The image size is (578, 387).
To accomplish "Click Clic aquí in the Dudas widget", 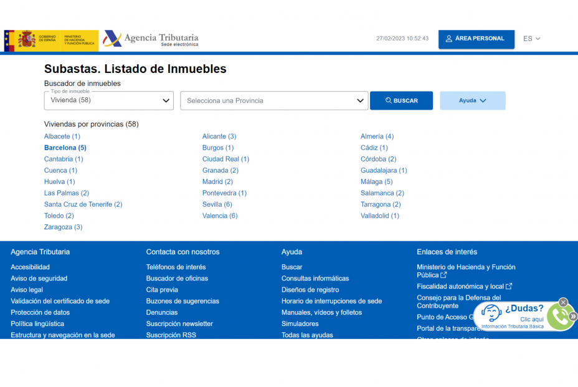I will point(532,319).
